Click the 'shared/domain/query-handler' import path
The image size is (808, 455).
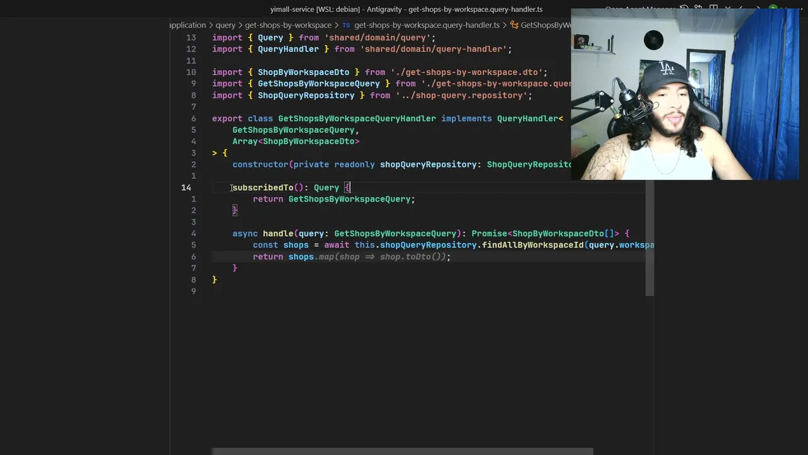pyautogui.click(x=434, y=49)
